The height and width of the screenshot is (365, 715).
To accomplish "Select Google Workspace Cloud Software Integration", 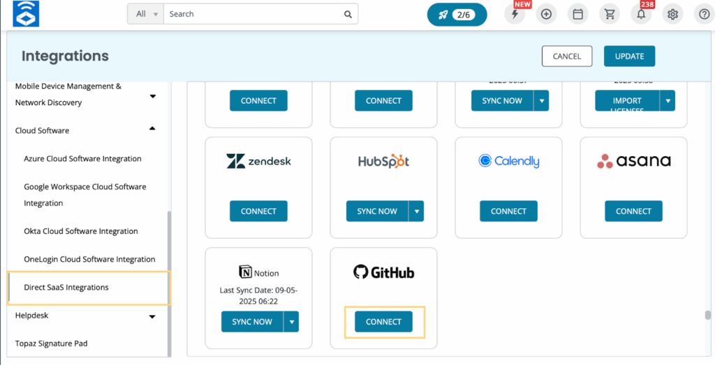I will point(84,195).
